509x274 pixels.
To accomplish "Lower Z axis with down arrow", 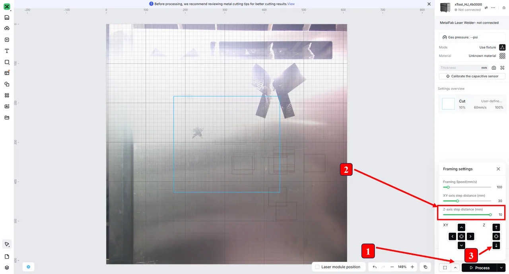I will (x=496, y=245).
